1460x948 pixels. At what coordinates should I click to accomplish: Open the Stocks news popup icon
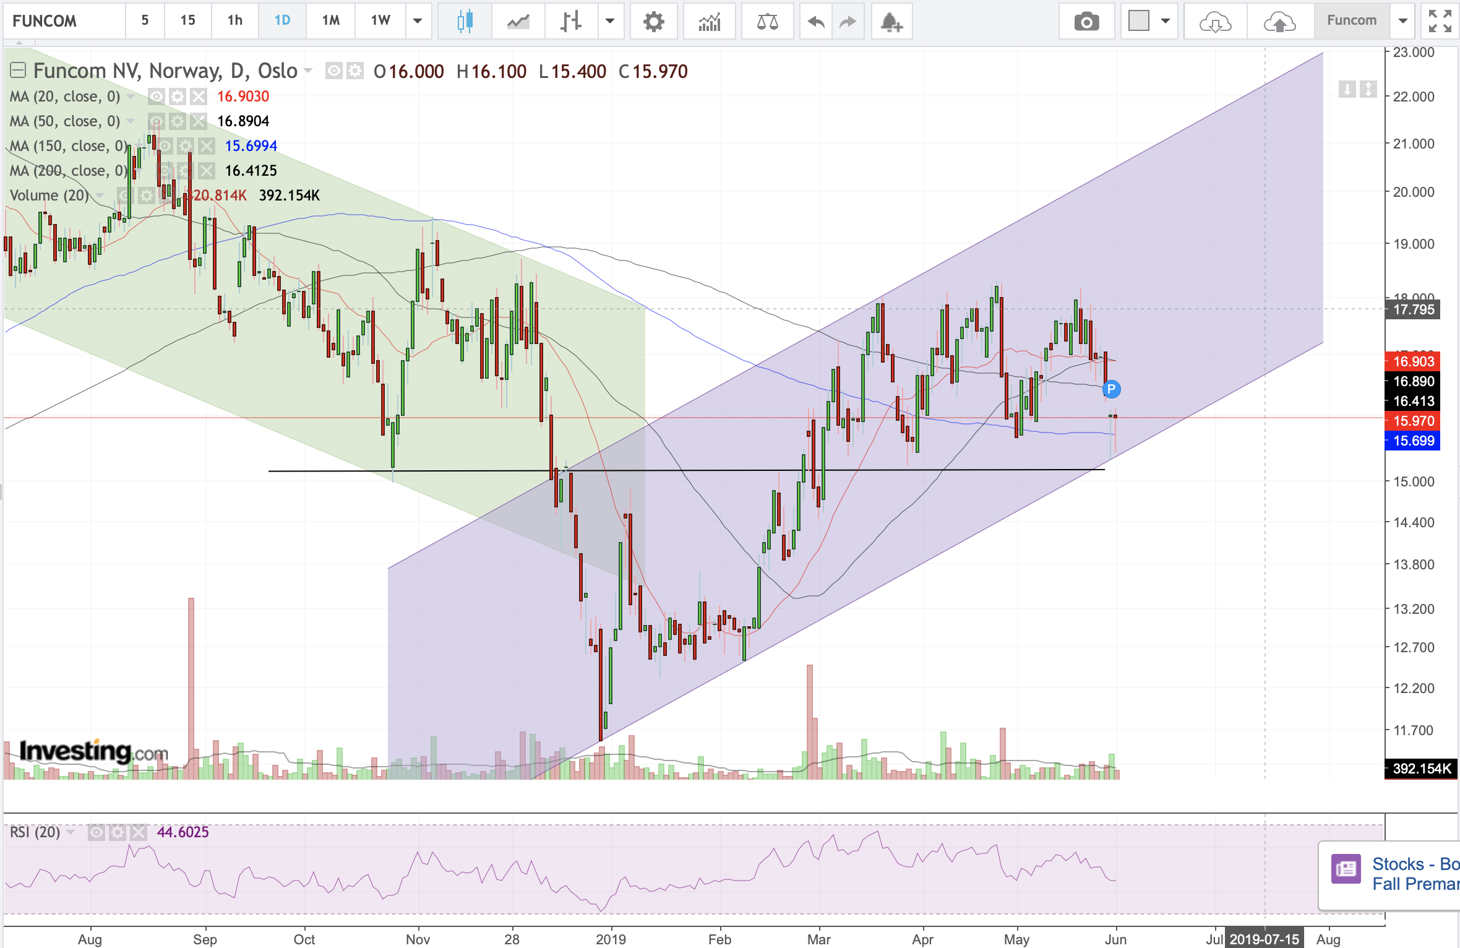click(1346, 869)
